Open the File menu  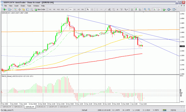pos(5,6)
